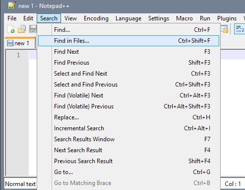Select the Select and Find Previous entry

[x=128, y=85]
